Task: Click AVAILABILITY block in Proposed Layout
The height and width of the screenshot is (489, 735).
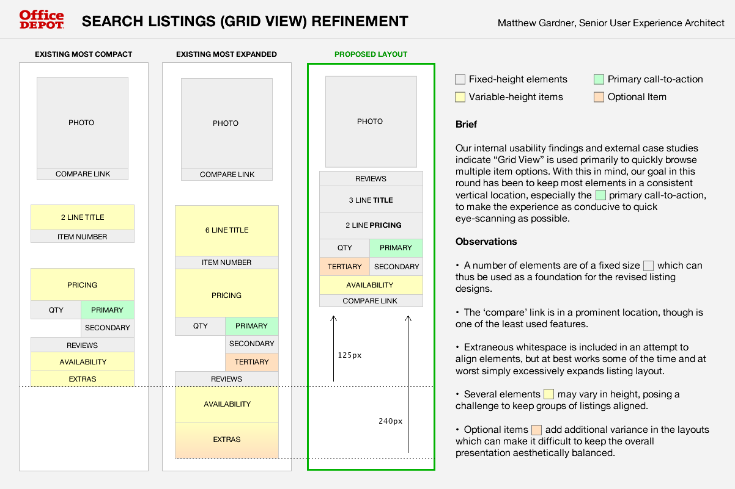Action: pyautogui.click(x=371, y=285)
